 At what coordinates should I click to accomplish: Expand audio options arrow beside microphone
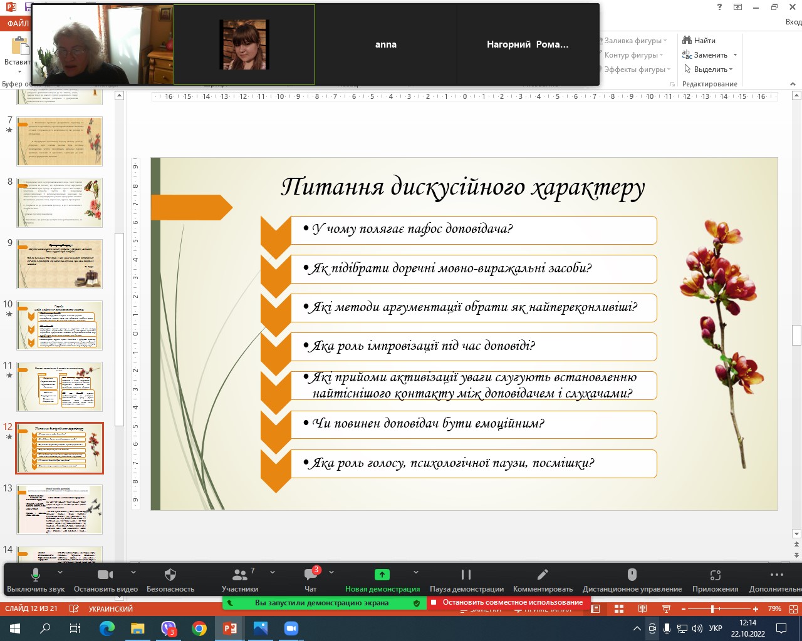pyautogui.click(x=60, y=572)
